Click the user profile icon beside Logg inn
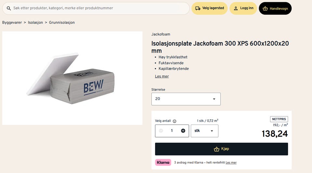This screenshot has height=173, width=312. [x=236, y=8]
